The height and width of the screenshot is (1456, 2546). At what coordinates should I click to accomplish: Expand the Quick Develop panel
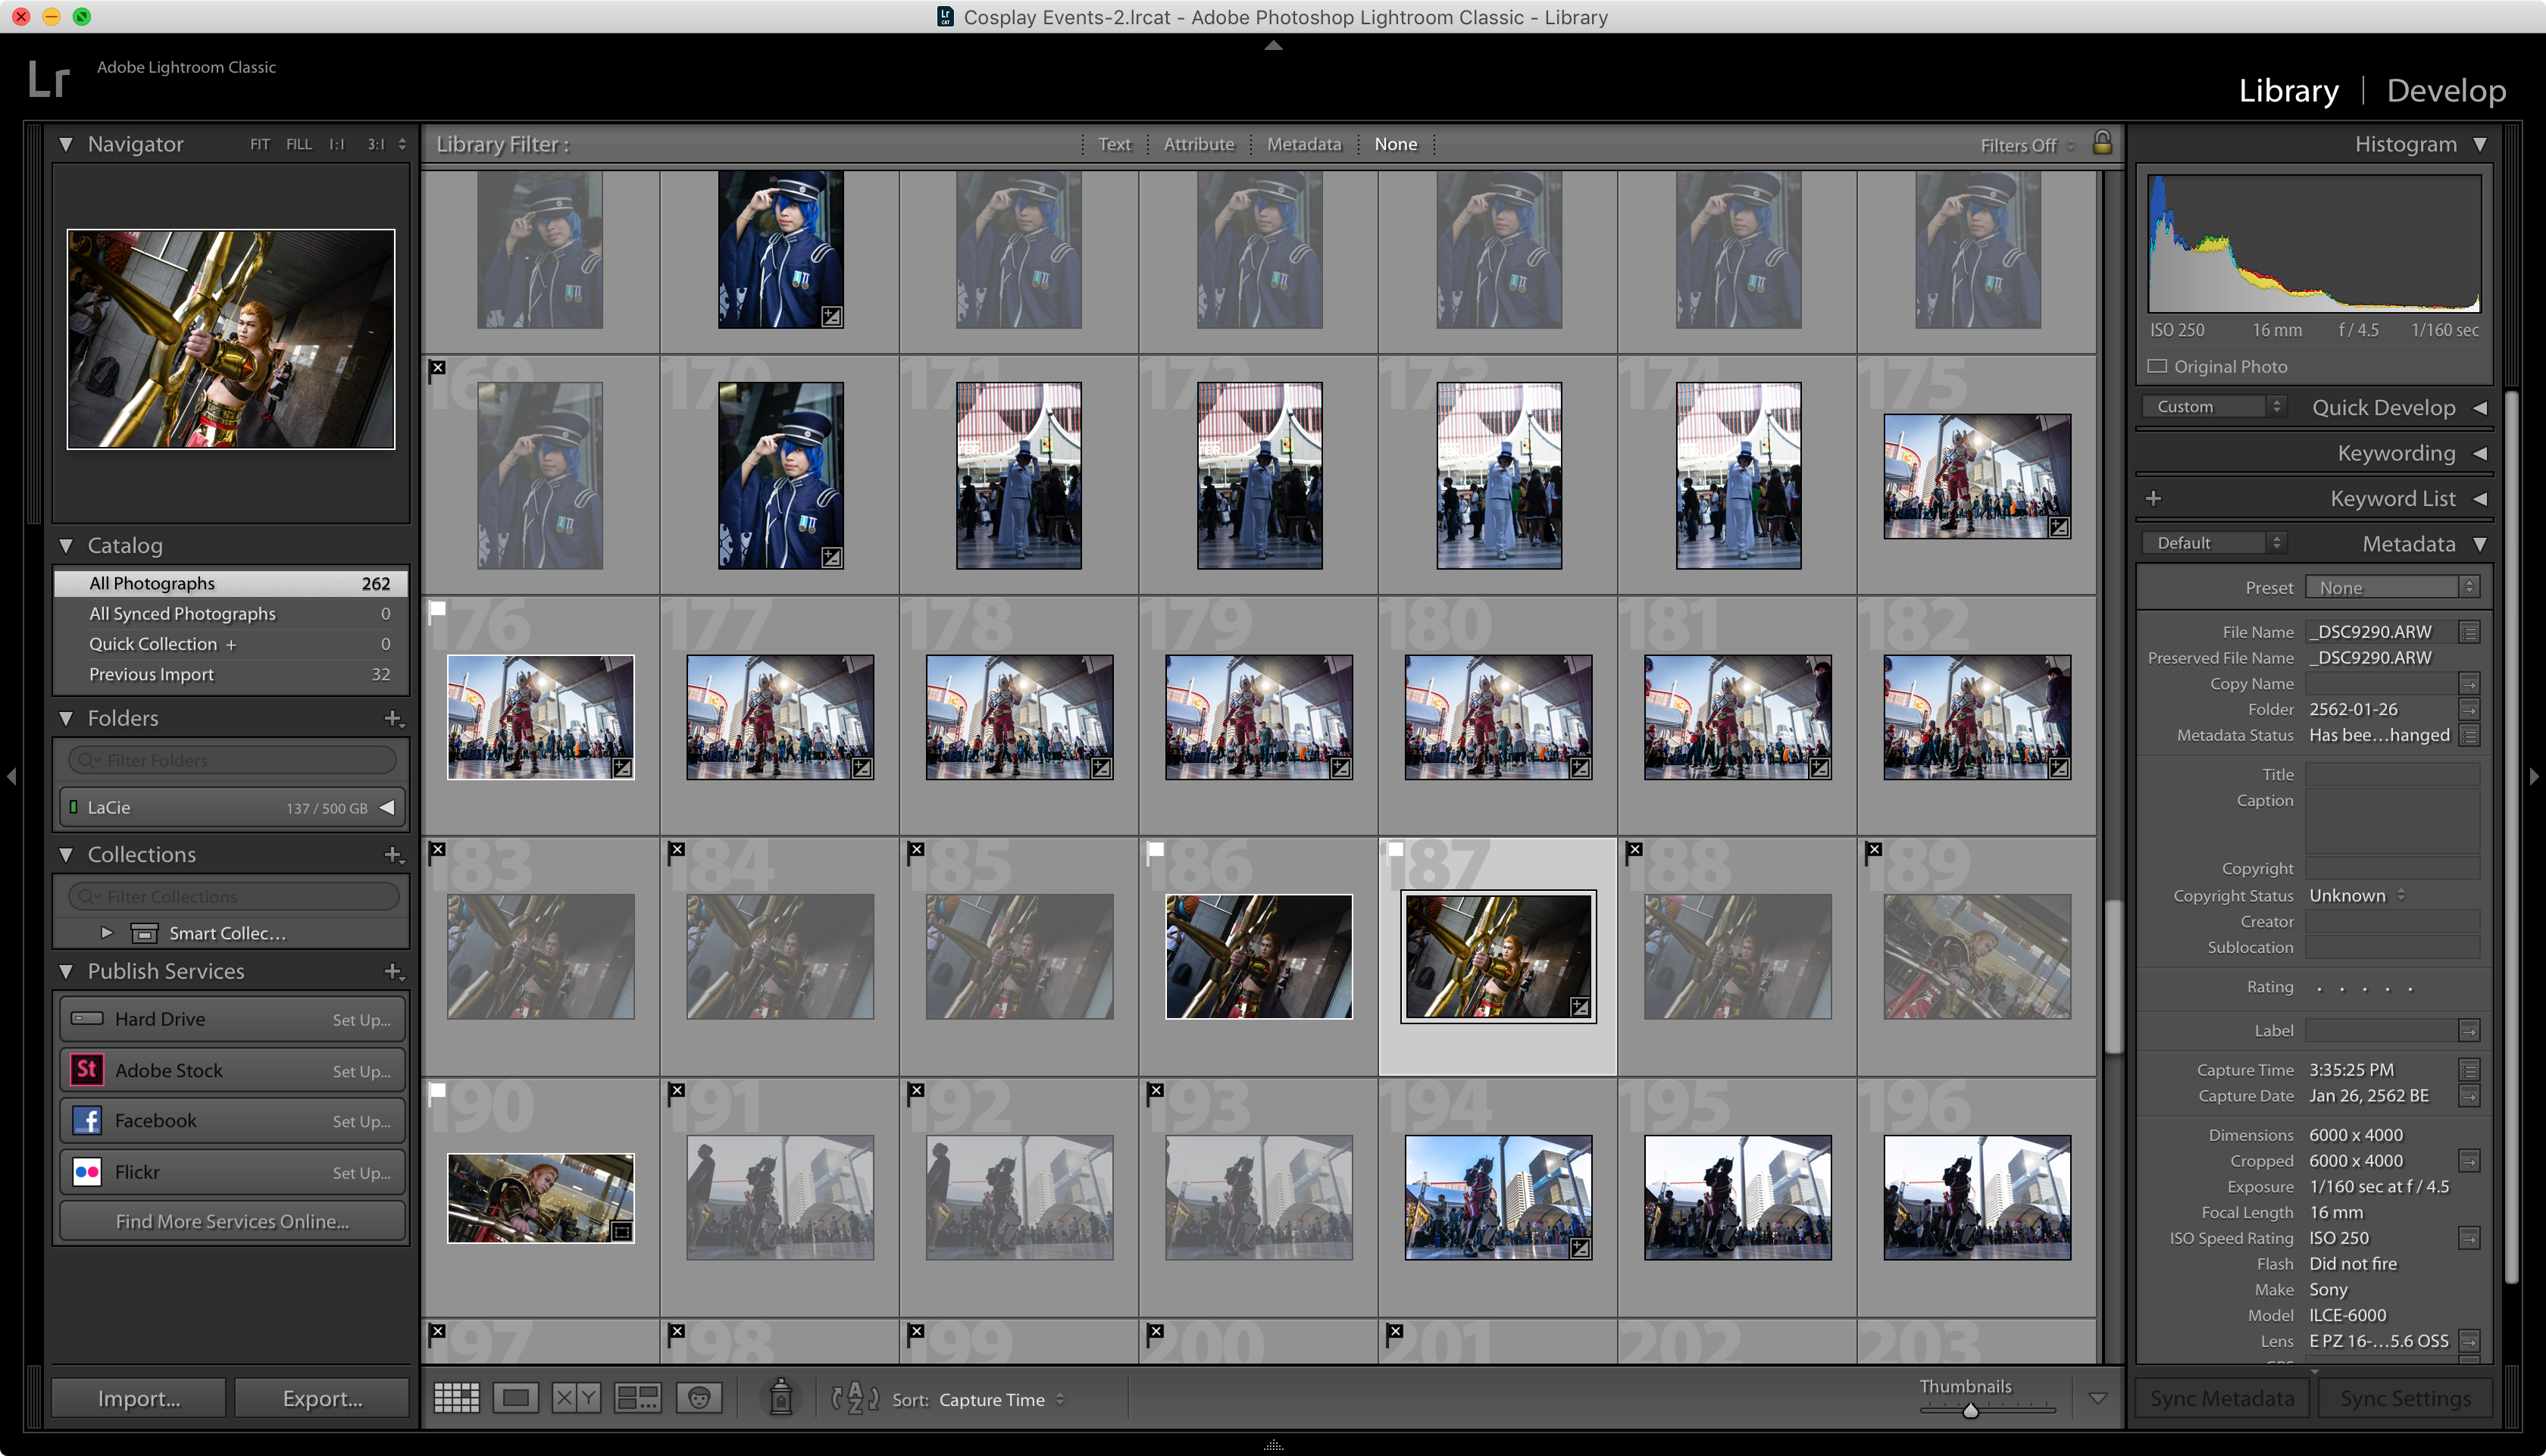point(2480,407)
